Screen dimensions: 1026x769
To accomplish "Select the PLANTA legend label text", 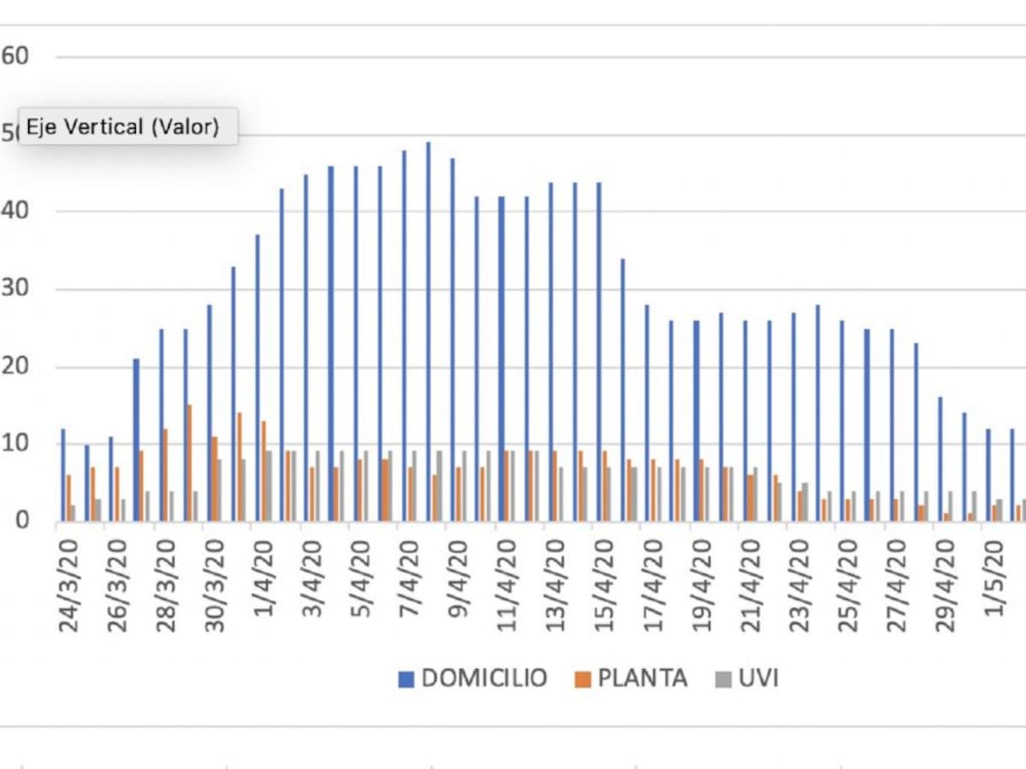I will pos(642,678).
